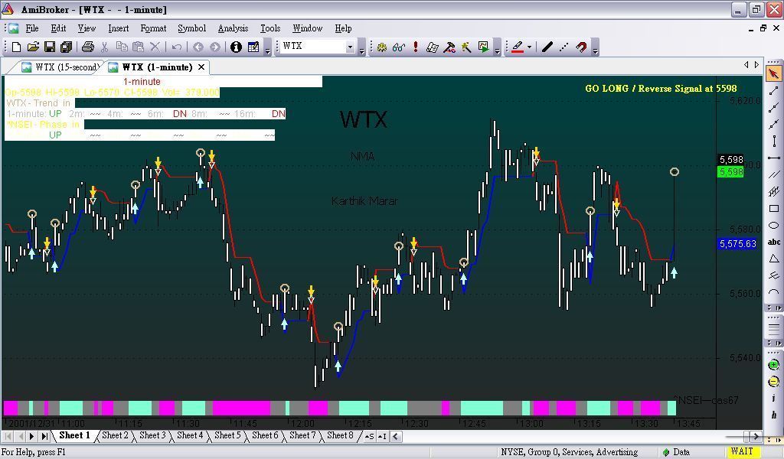Switch to Sheet 8 tab
Viewport: 784px width, 459px height.
click(x=340, y=435)
